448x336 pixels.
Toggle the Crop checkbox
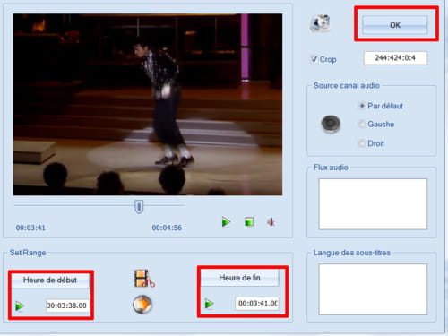[x=314, y=59]
